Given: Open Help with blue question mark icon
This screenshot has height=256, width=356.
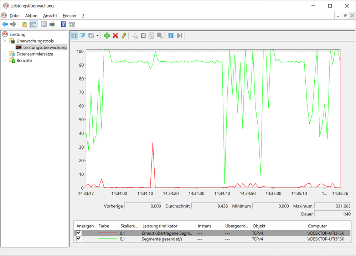Looking at the screenshot, I should 63,24.
